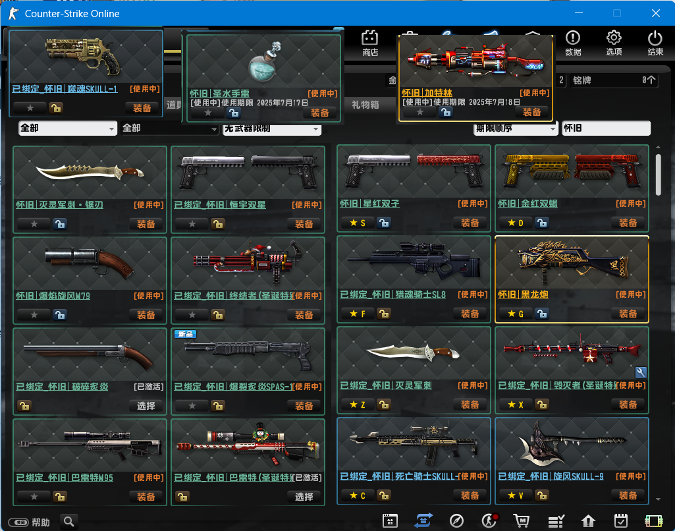The height and width of the screenshot is (531, 675).
Task: Click the inventory list scrollbar thumb
Action: 658,175
